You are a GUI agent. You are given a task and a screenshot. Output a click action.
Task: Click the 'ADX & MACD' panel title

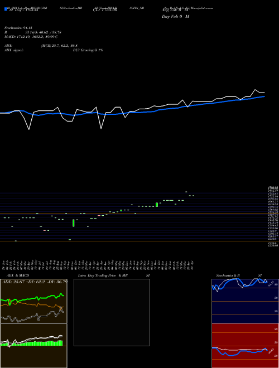point(18,275)
